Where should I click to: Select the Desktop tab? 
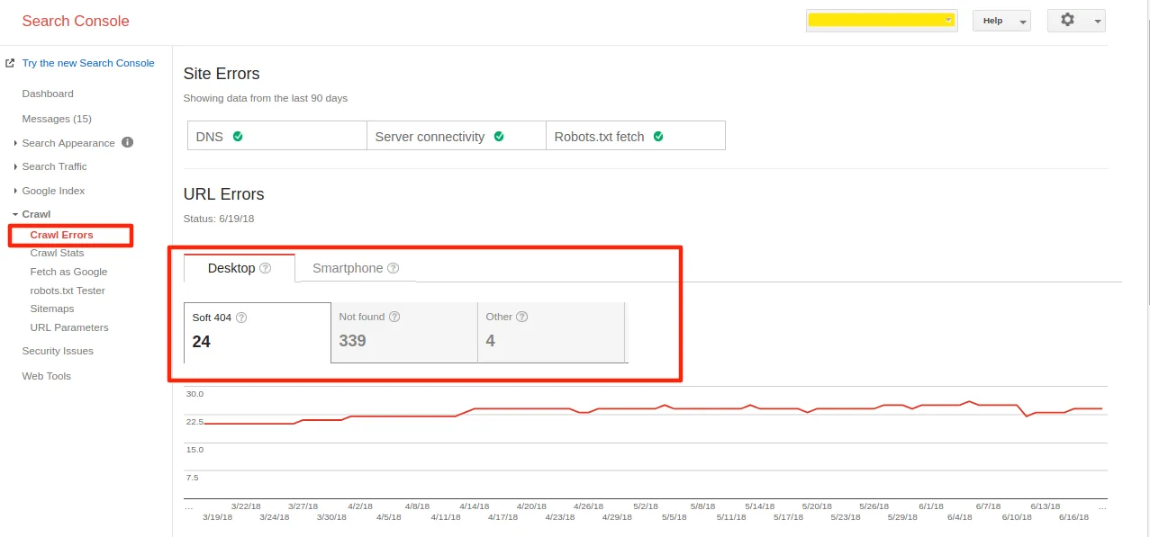(x=231, y=268)
